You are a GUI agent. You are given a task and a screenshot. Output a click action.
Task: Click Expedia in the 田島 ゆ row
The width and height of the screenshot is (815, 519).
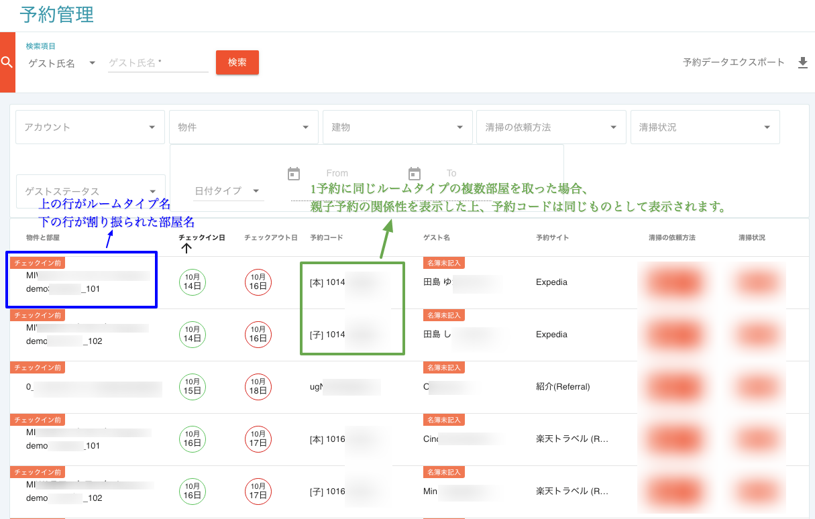coord(551,282)
